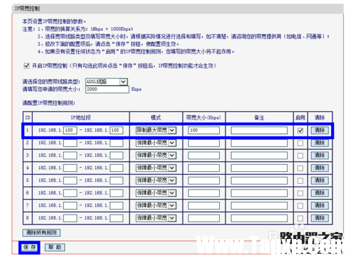The width and height of the screenshot is (350, 260).
Task: Click rule 1 start IP field showing 100
Action: pyautogui.click(x=70, y=130)
